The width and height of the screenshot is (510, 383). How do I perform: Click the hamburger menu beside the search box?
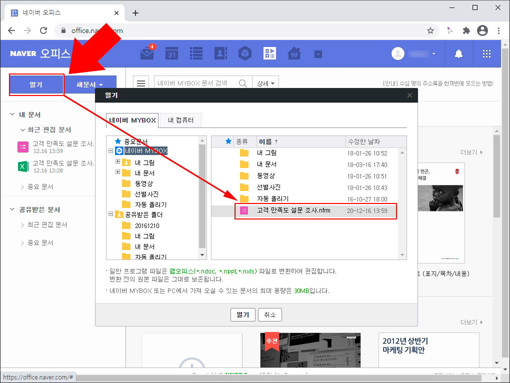coord(141,83)
